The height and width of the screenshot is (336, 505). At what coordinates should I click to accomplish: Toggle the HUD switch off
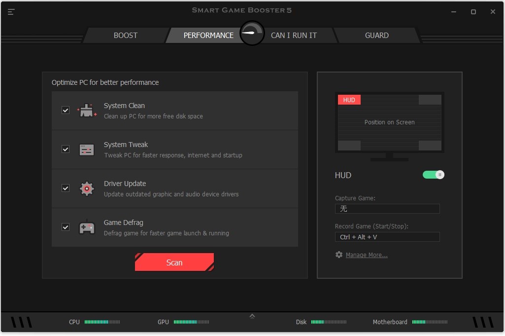pos(433,175)
